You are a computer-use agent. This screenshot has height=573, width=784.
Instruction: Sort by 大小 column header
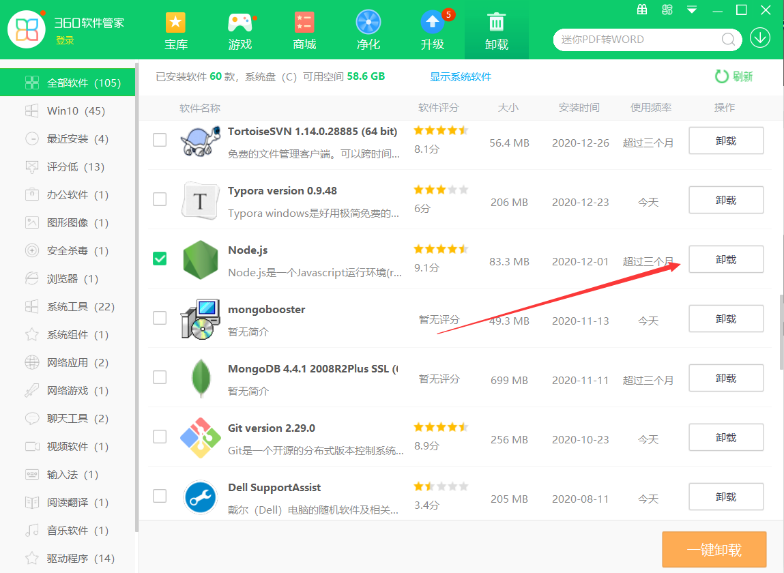click(x=508, y=108)
